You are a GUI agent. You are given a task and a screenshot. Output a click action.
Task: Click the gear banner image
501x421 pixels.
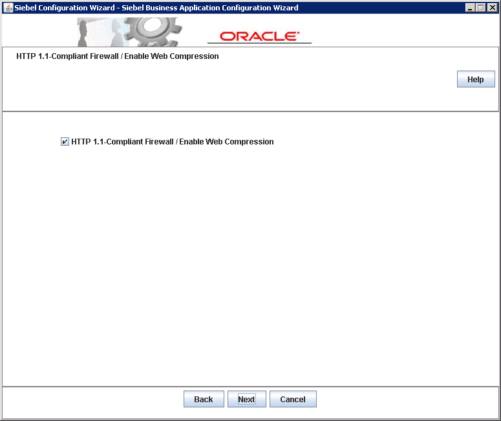[x=130, y=32]
